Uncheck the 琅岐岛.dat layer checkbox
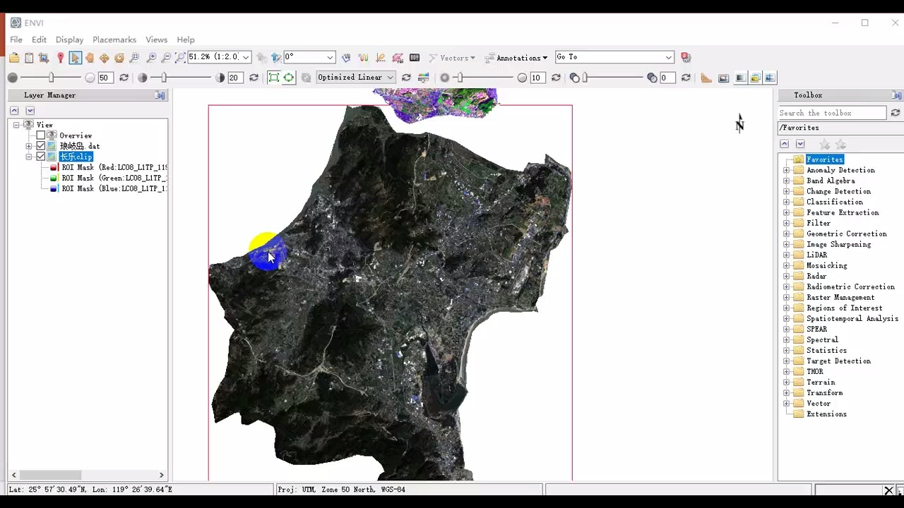Screen dimensions: 904x508 coord(41,146)
